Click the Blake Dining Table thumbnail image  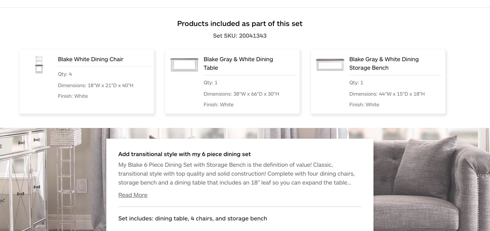click(x=184, y=65)
